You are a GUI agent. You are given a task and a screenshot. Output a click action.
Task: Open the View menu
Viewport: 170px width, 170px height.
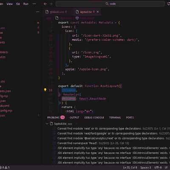pos(10,4)
